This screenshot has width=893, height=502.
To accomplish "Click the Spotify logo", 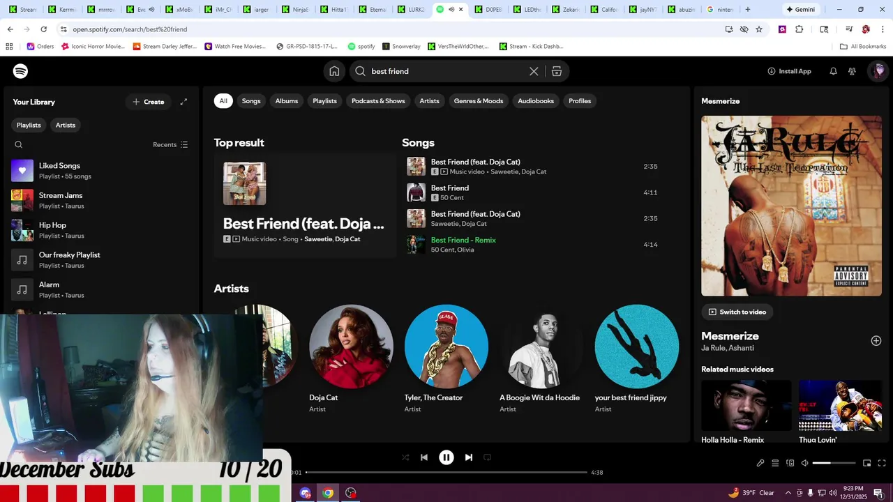I will [20, 71].
